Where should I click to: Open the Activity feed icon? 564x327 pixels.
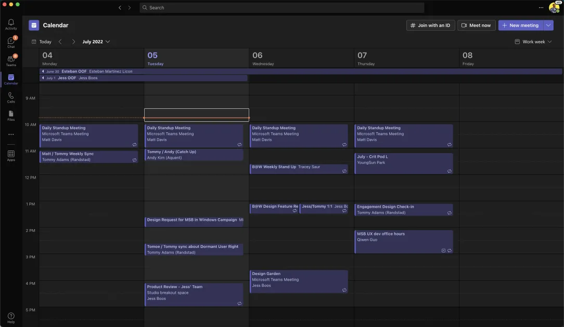11,24
